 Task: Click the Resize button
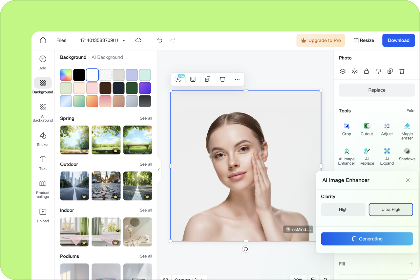[x=364, y=40]
